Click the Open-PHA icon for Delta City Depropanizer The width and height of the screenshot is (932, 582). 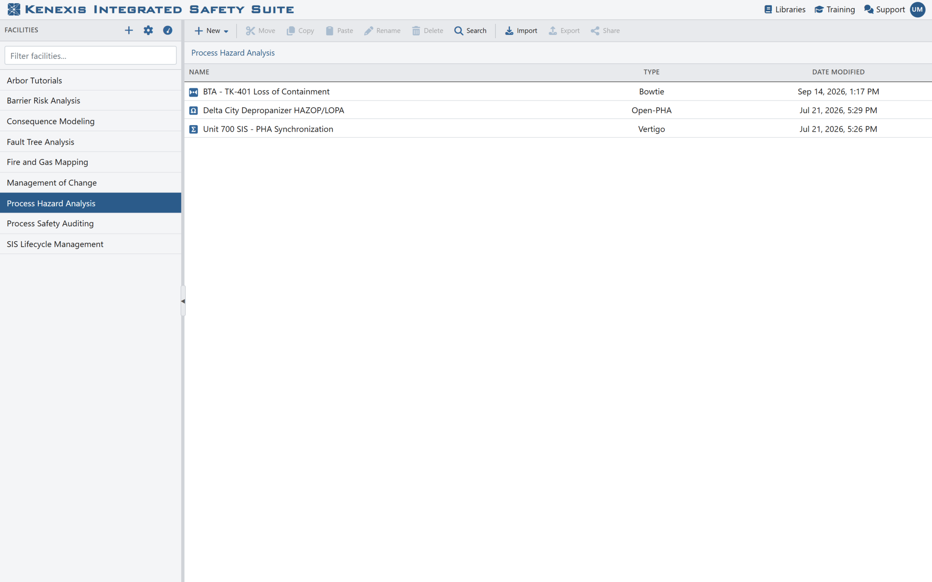tap(194, 111)
